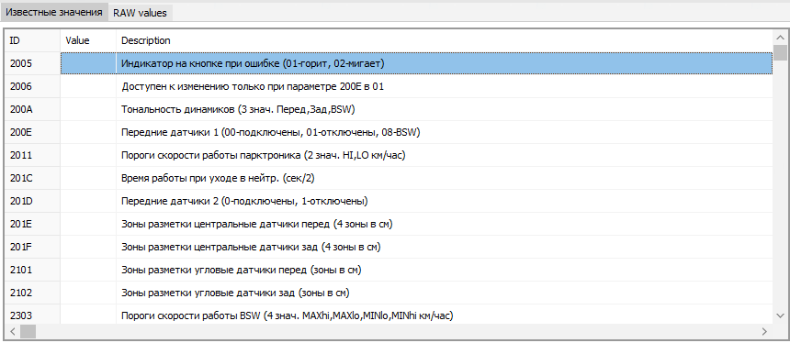Select row ID 2303
The width and height of the screenshot is (790, 343).
pos(389,315)
